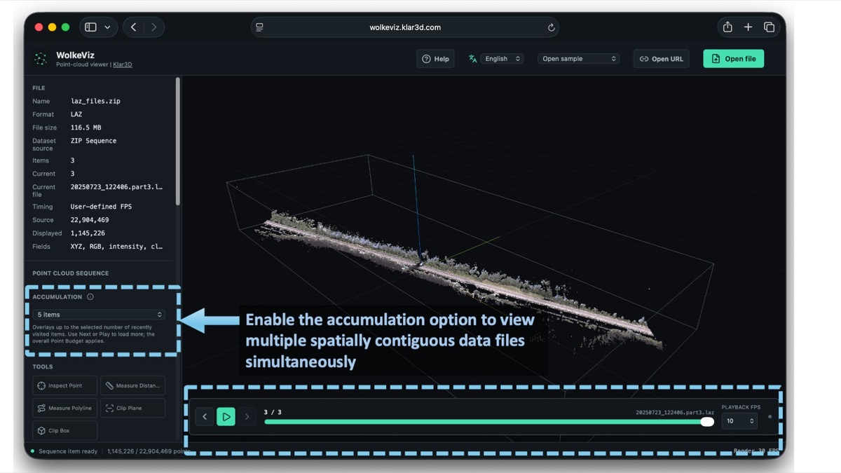Open the Playback FPS selector
The width and height of the screenshot is (841, 473).
[x=739, y=421]
